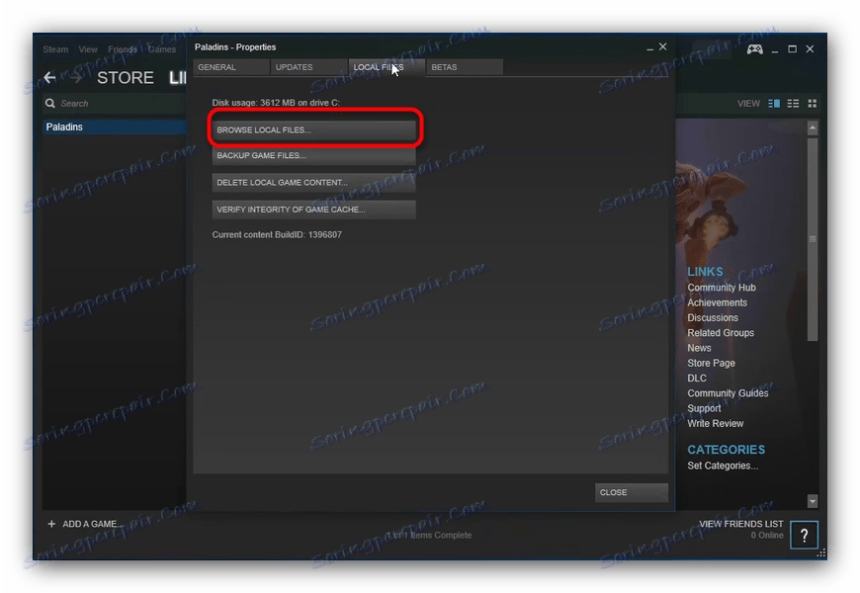Click Browse Local Files button
Viewport: 860px width, 593px height.
pos(313,130)
